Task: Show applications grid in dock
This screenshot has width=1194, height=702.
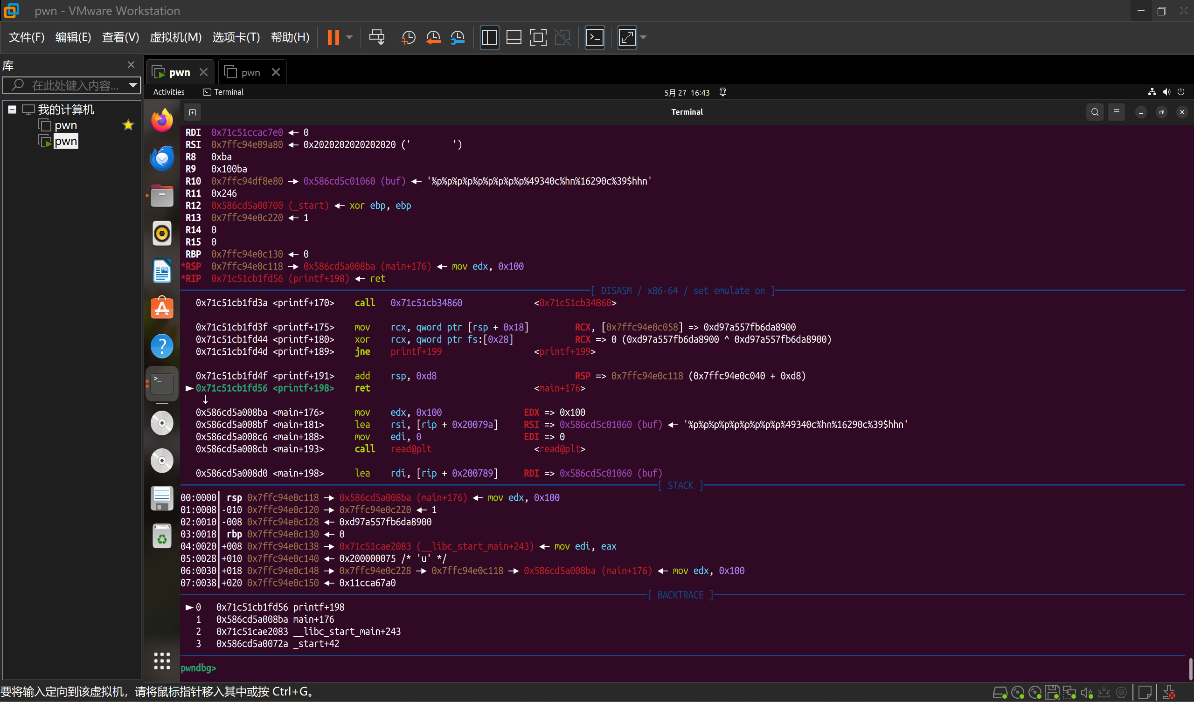Action: (x=162, y=661)
